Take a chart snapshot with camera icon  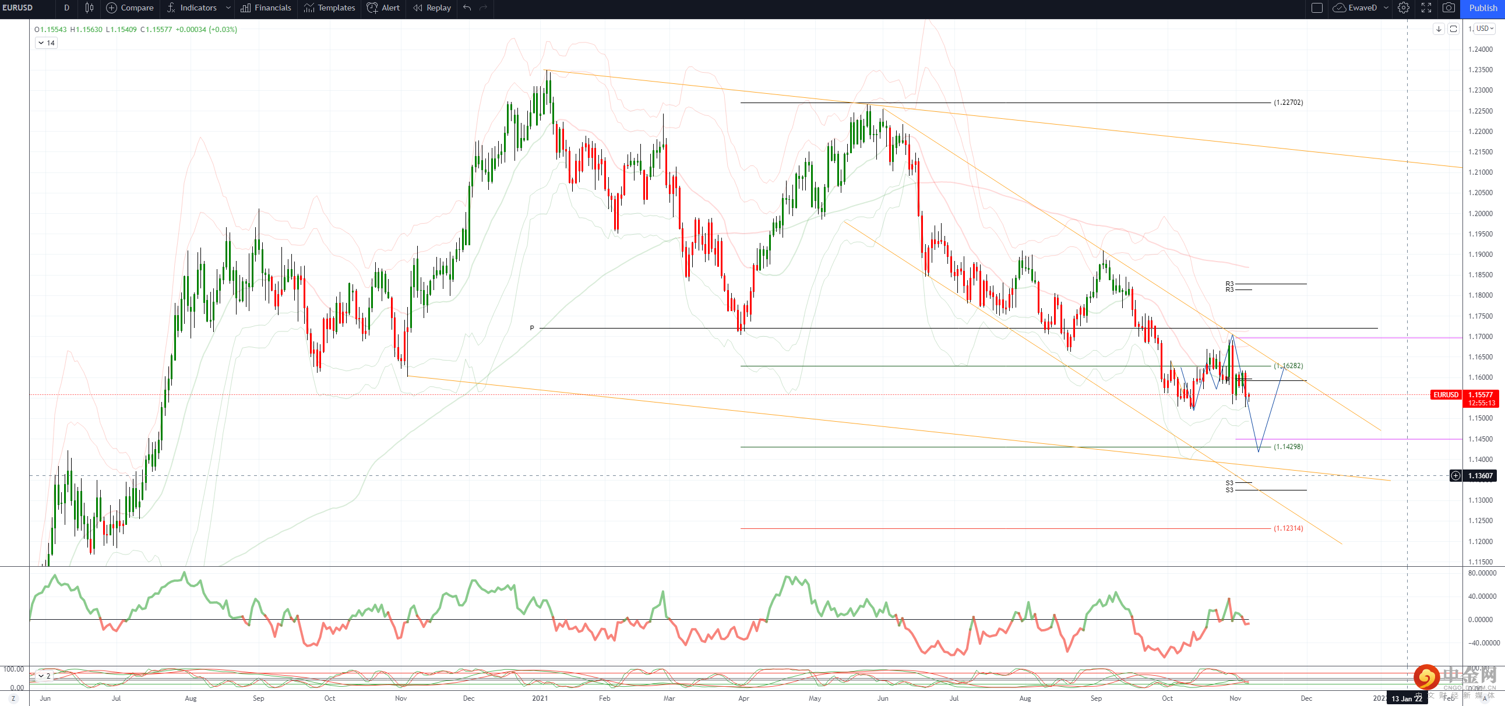[x=1448, y=8]
